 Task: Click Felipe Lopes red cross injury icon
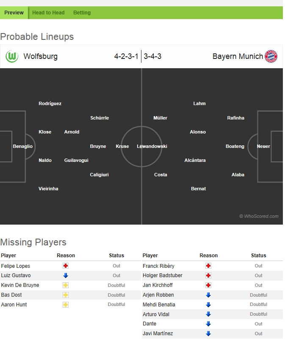click(66, 266)
